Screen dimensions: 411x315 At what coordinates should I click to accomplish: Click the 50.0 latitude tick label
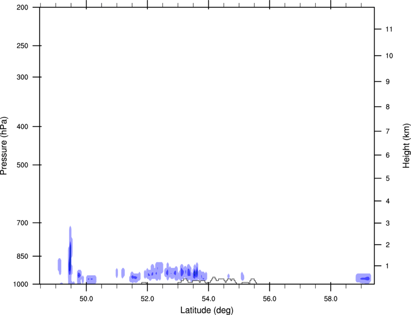click(x=87, y=299)
